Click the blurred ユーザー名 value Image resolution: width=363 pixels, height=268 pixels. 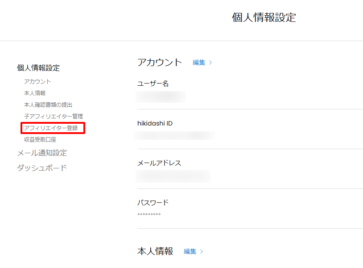click(x=161, y=96)
